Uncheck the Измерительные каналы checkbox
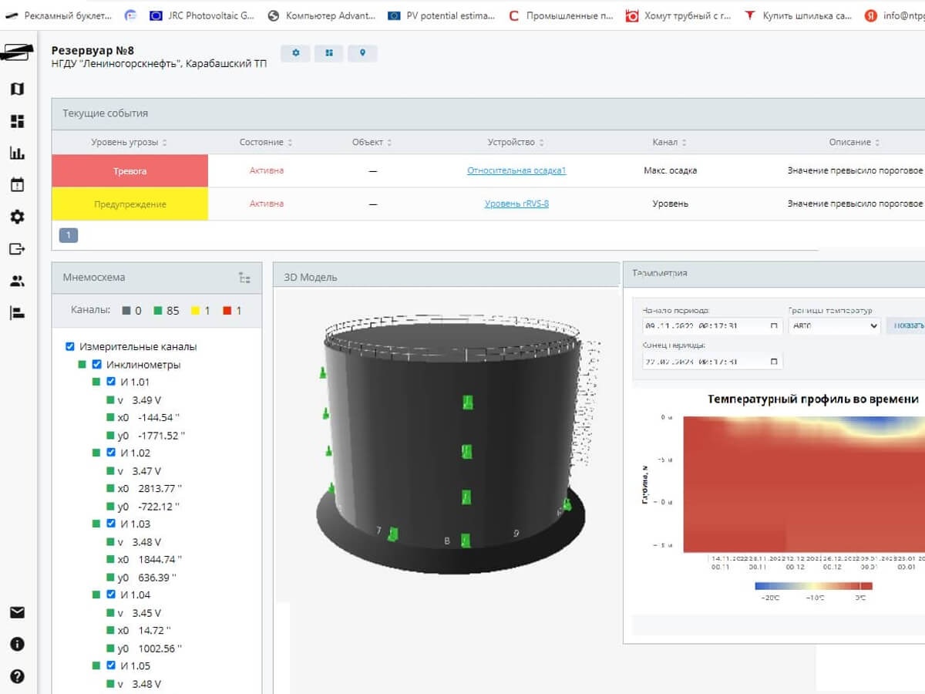The height and width of the screenshot is (694, 925). (x=70, y=347)
